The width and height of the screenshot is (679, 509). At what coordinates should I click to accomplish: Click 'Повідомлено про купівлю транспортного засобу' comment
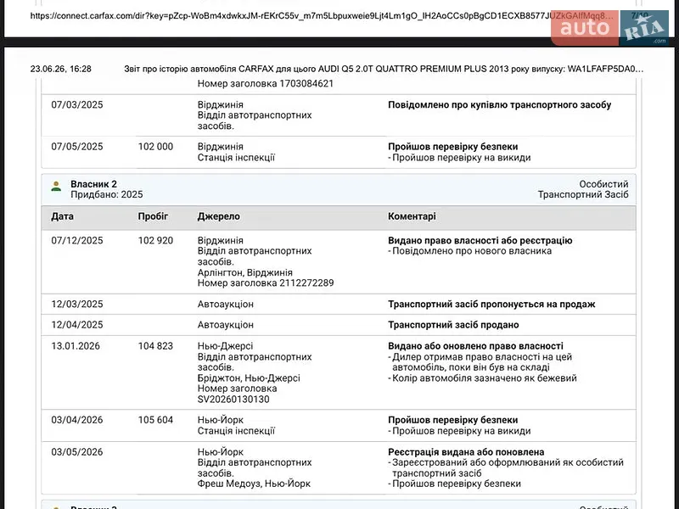pyautogui.click(x=499, y=104)
